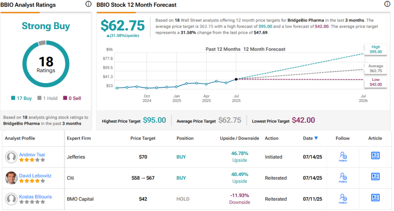Click the High $95.00 forecast label
The width and height of the screenshot is (394, 211).
(x=376, y=49)
